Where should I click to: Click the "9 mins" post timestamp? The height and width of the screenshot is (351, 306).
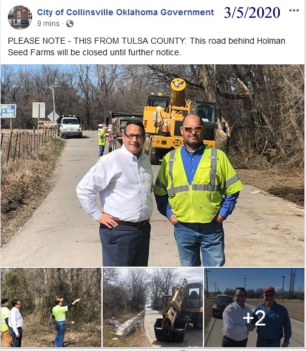pos(49,24)
